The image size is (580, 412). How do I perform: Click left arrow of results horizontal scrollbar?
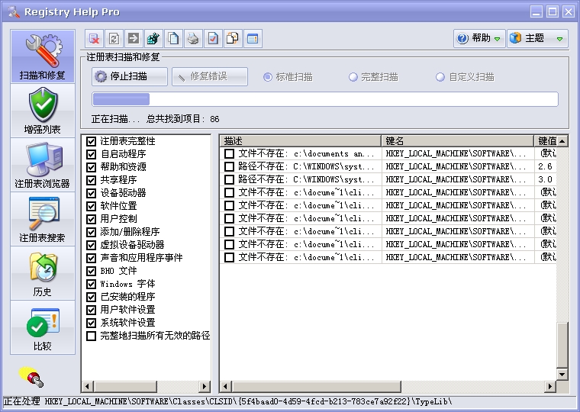[225, 387]
